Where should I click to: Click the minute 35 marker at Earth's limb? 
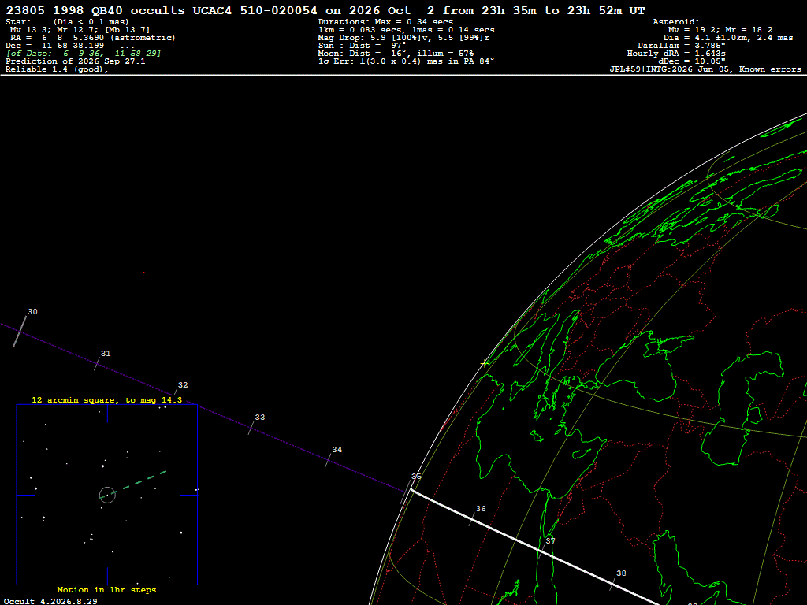click(x=406, y=492)
